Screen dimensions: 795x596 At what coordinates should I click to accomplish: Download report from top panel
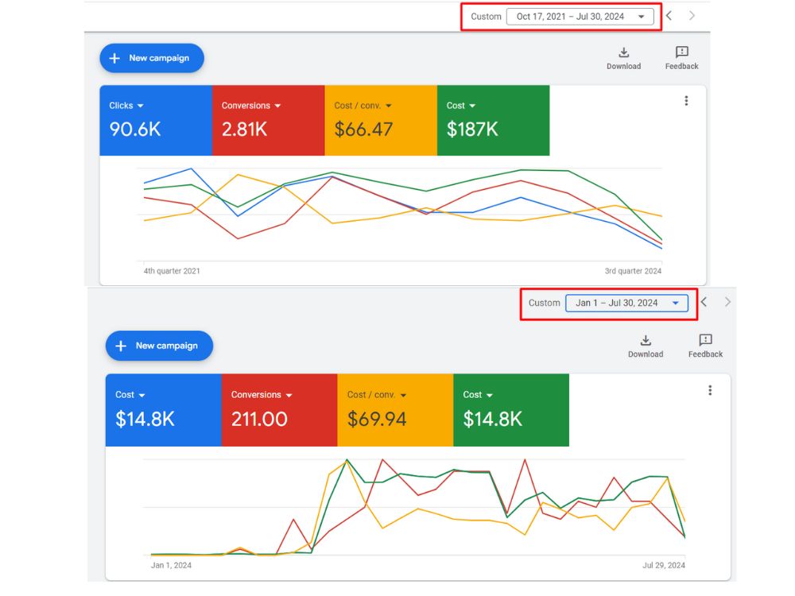623,58
